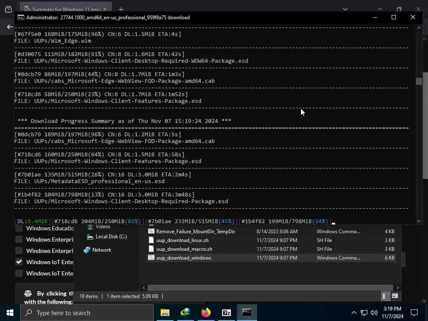Check the Windows Education checkbox
This screenshot has height=321, width=428.
[19, 229]
